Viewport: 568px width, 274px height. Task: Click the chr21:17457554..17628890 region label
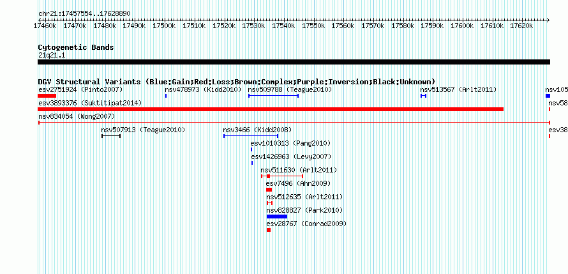(x=84, y=13)
